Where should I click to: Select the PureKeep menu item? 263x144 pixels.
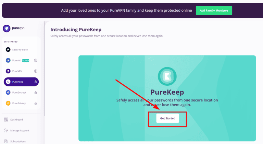coord(21,82)
